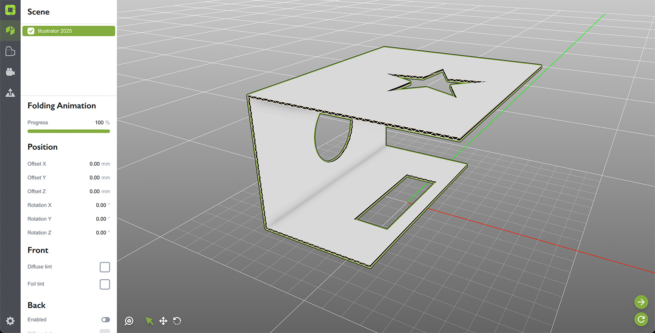Toggle the Back Enabled switch
The image size is (655, 333).
tap(106, 320)
